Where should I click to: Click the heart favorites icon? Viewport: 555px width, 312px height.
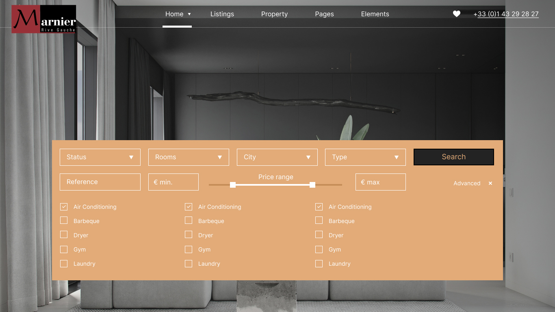point(457,14)
